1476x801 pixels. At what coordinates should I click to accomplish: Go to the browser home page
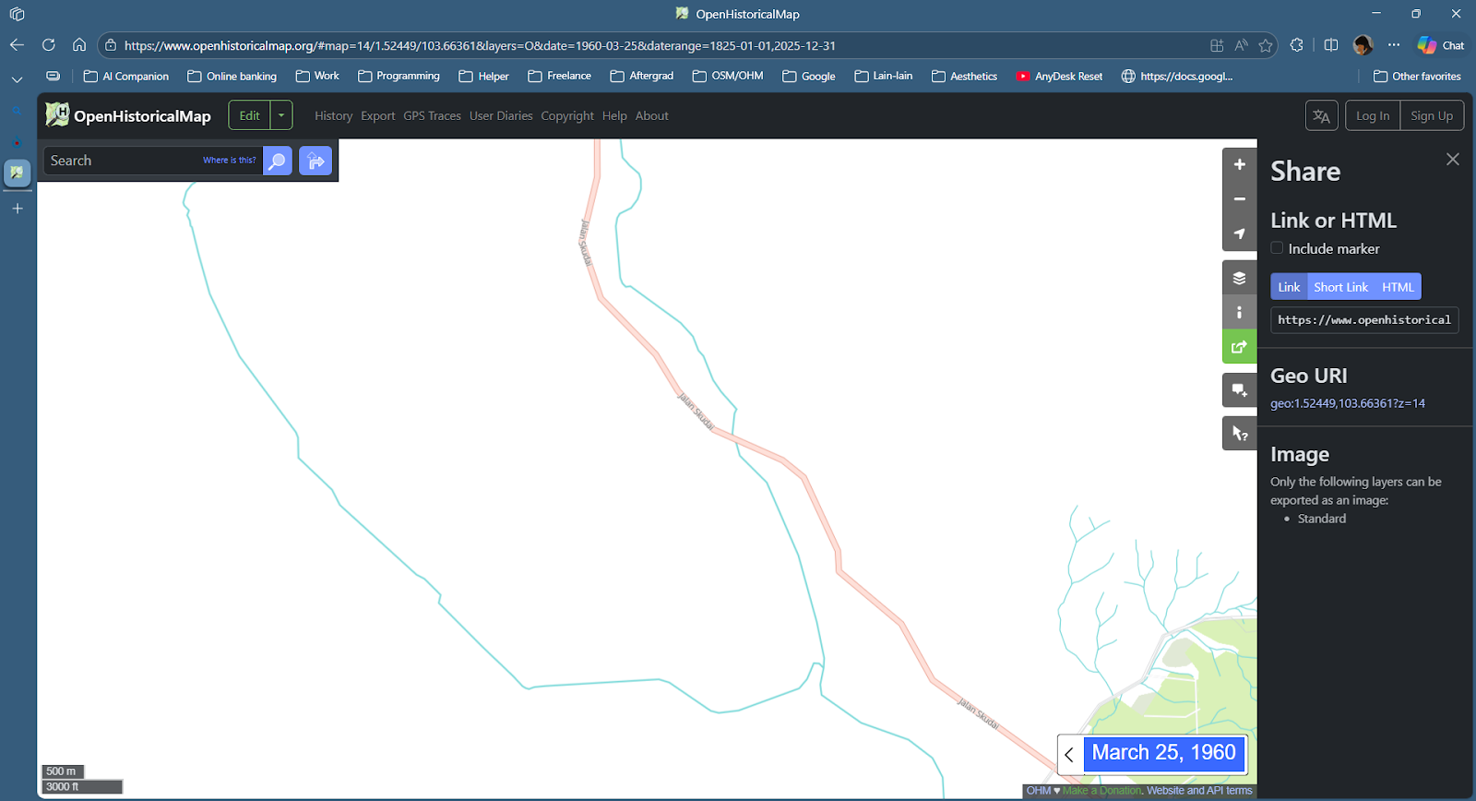tap(79, 45)
